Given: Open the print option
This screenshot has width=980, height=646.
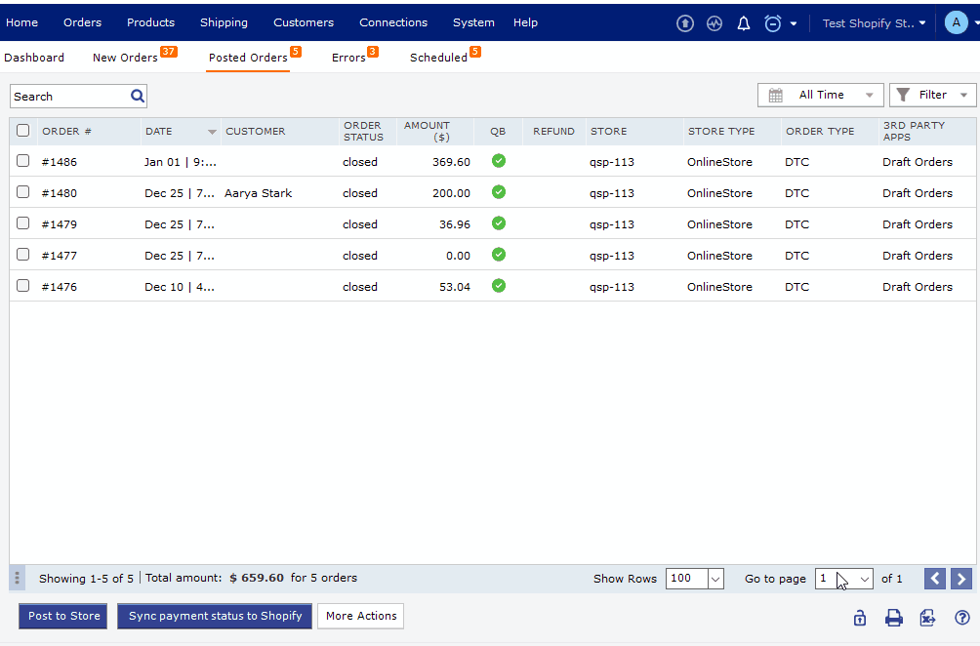Looking at the screenshot, I should point(893,617).
